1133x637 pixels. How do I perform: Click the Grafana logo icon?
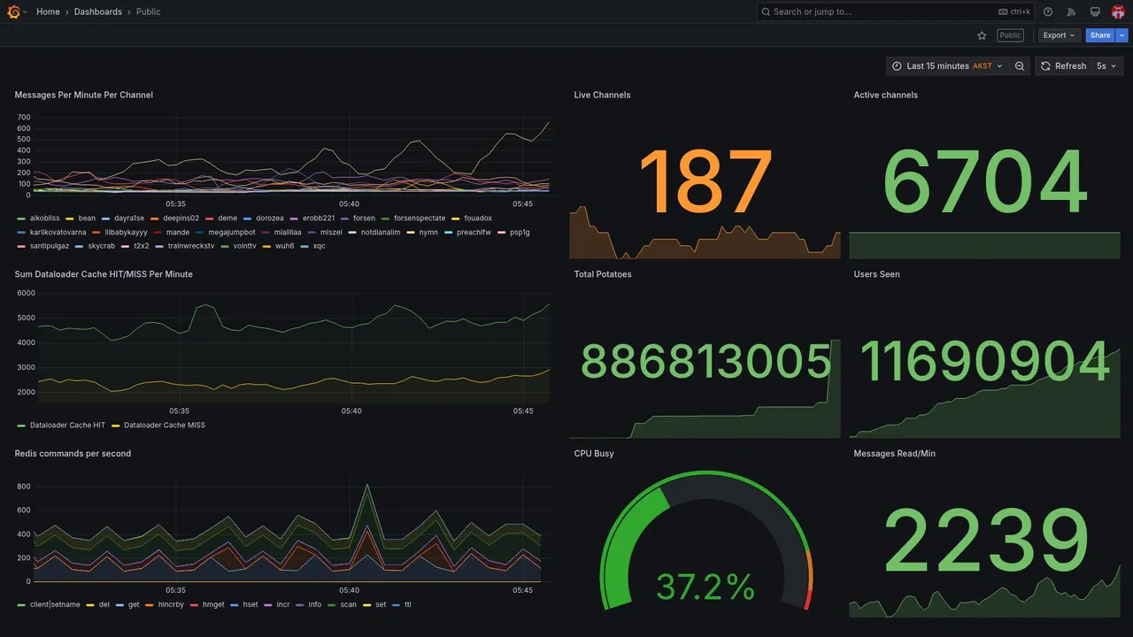coord(12,12)
